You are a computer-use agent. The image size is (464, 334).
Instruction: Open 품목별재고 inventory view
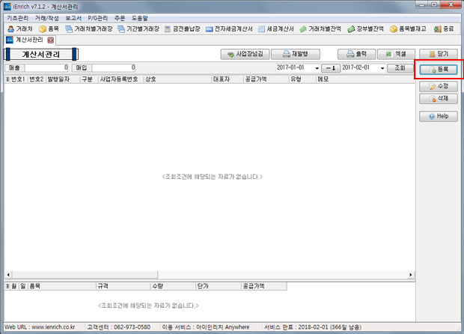point(408,28)
